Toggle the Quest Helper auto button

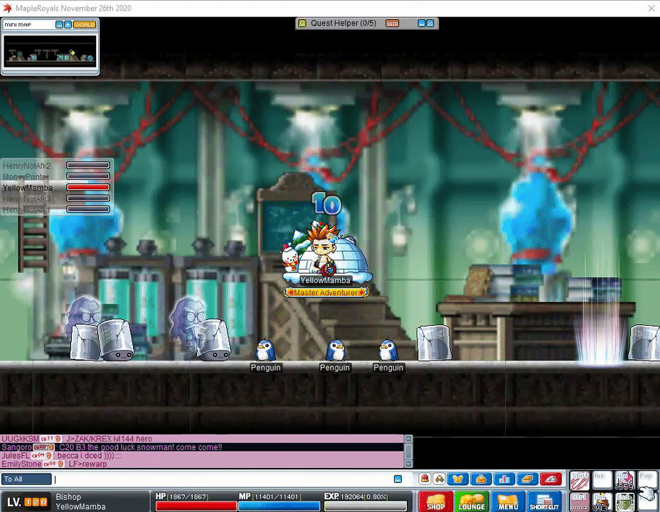click(393, 23)
